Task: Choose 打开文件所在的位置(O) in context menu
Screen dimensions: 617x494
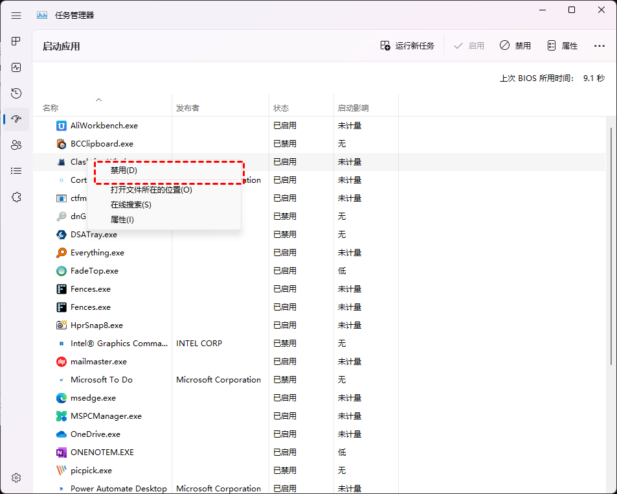Action: coord(151,190)
